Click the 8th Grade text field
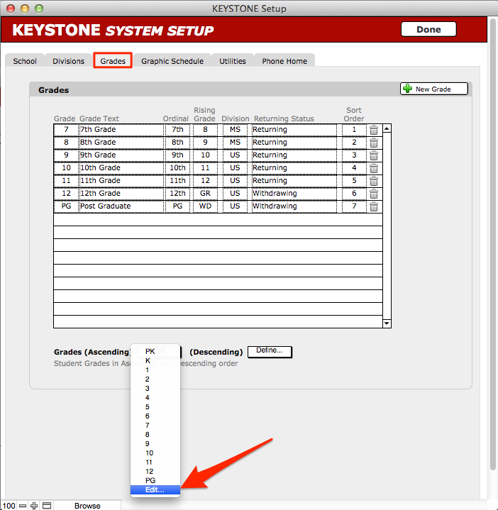The width and height of the screenshot is (498, 510). (x=120, y=143)
